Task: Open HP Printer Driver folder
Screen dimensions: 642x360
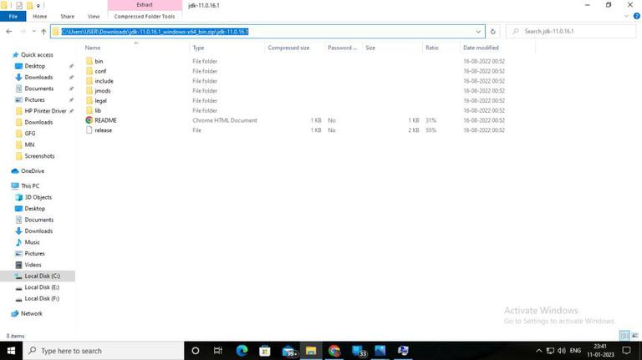Action: (45, 111)
